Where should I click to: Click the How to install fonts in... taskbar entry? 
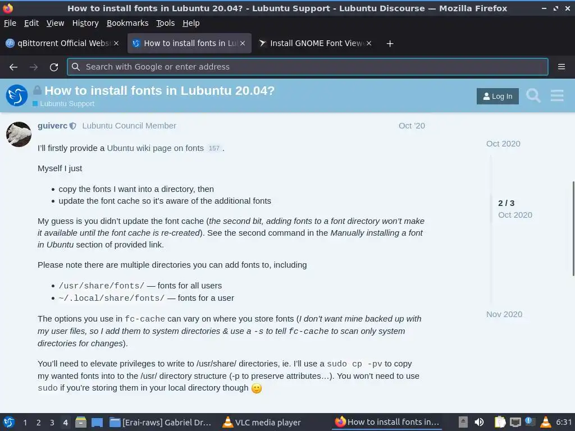tap(387, 422)
